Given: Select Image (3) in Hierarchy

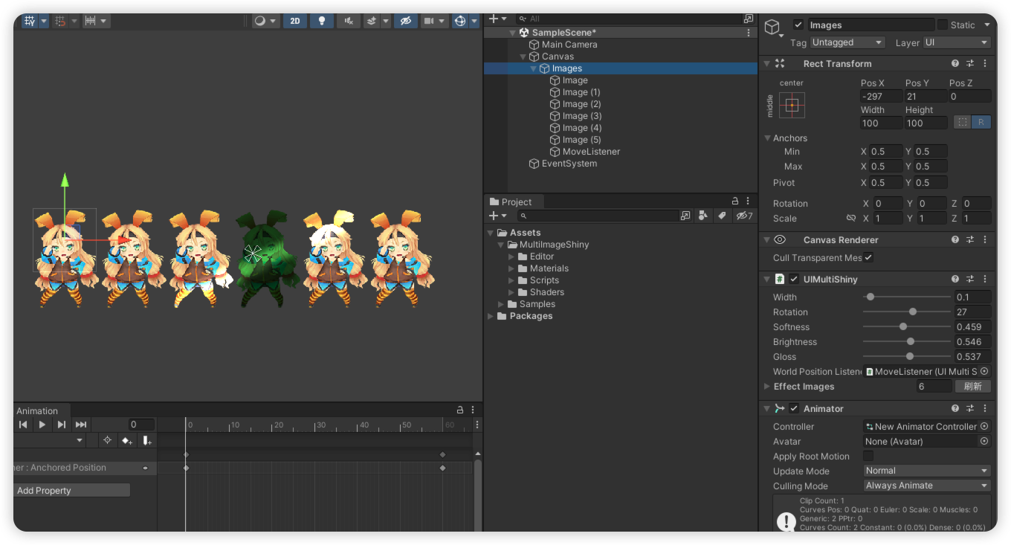Looking at the screenshot, I should (x=582, y=116).
